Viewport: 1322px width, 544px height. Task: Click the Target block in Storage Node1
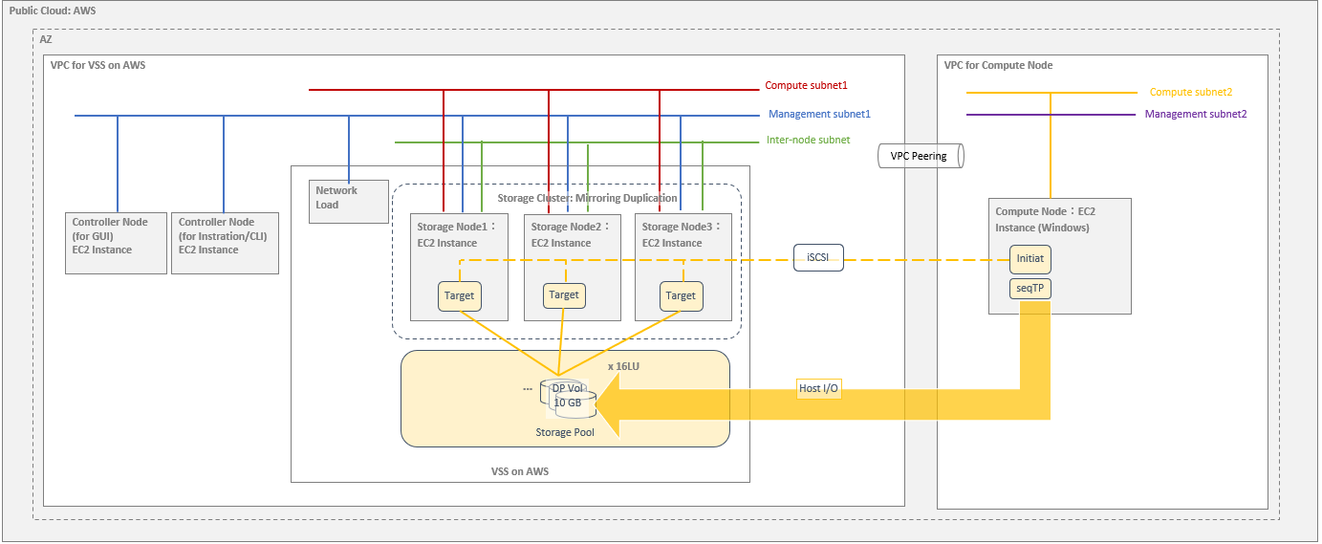click(x=459, y=296)
